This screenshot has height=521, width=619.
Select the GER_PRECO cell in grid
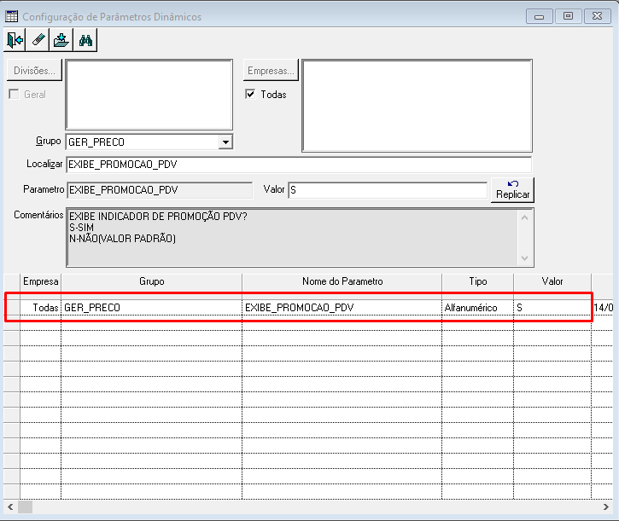coord(152,308)
